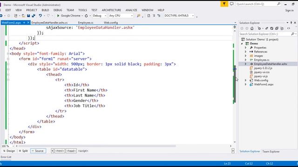Click the <head> breadcrumb tag
This screenshot has width=298, height=167.
click(71, 151)
